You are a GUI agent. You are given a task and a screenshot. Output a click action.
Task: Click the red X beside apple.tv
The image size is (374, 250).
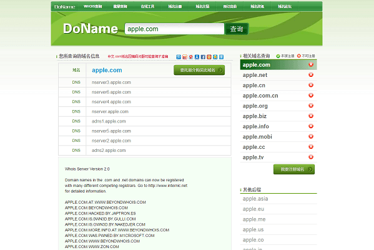(x=311, y=157)
